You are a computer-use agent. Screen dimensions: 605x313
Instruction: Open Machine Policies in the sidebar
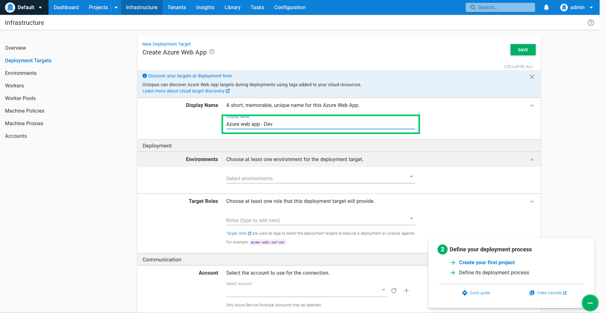click(x=25, y=111)
